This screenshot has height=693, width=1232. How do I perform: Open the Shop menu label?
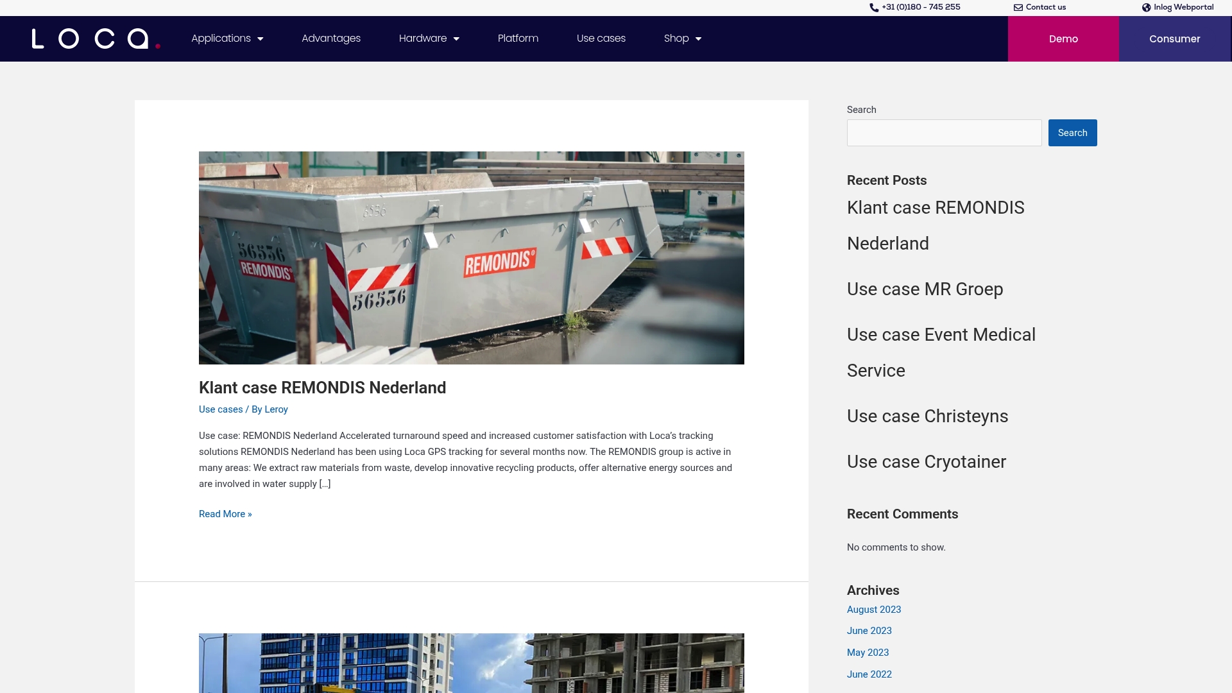click(x=676, y=38)
